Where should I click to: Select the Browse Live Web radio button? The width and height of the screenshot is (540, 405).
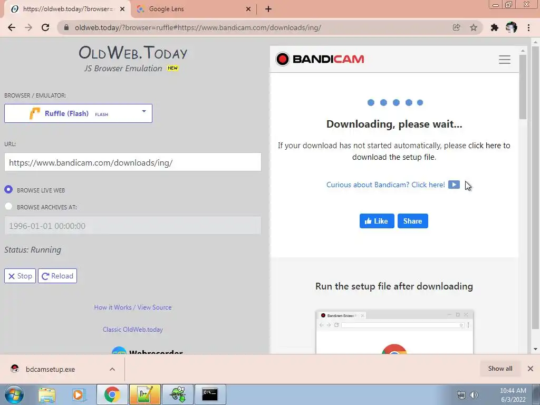click(x=8, y=189)
